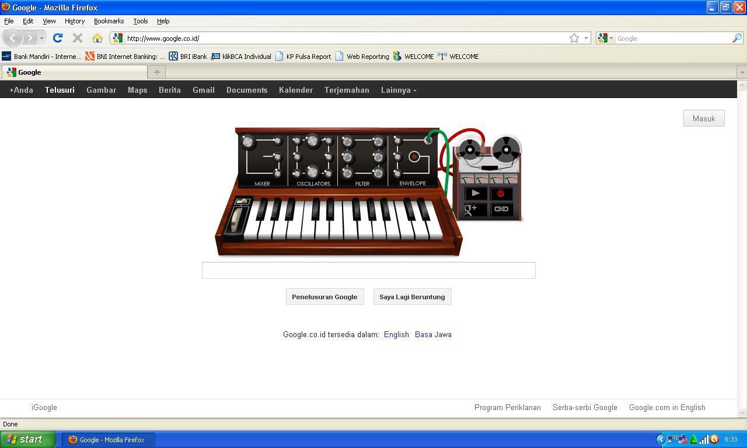Viewport: 747px width, 448px height.
Task: Open the iGoogle footer link
Action: 44,407
